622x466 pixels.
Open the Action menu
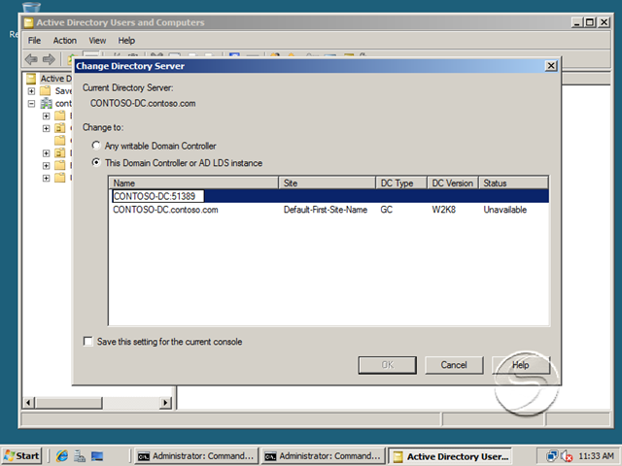point(65,41)
